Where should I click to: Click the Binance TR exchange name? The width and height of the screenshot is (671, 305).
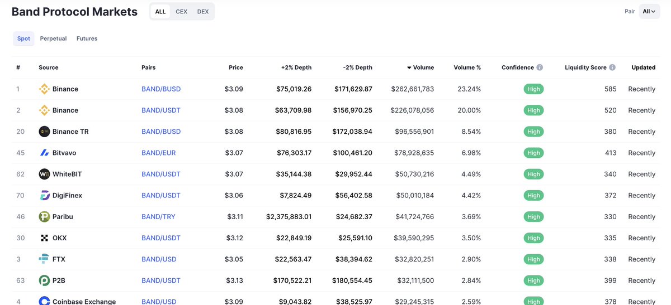[70, 132]
